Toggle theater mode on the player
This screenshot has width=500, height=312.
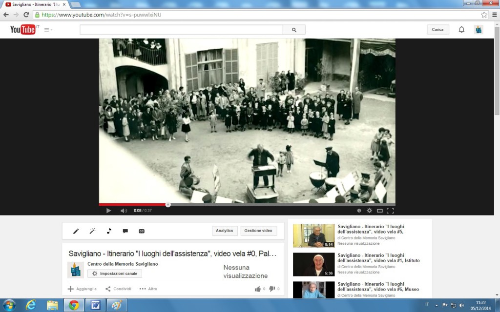(x=379, y=211)
